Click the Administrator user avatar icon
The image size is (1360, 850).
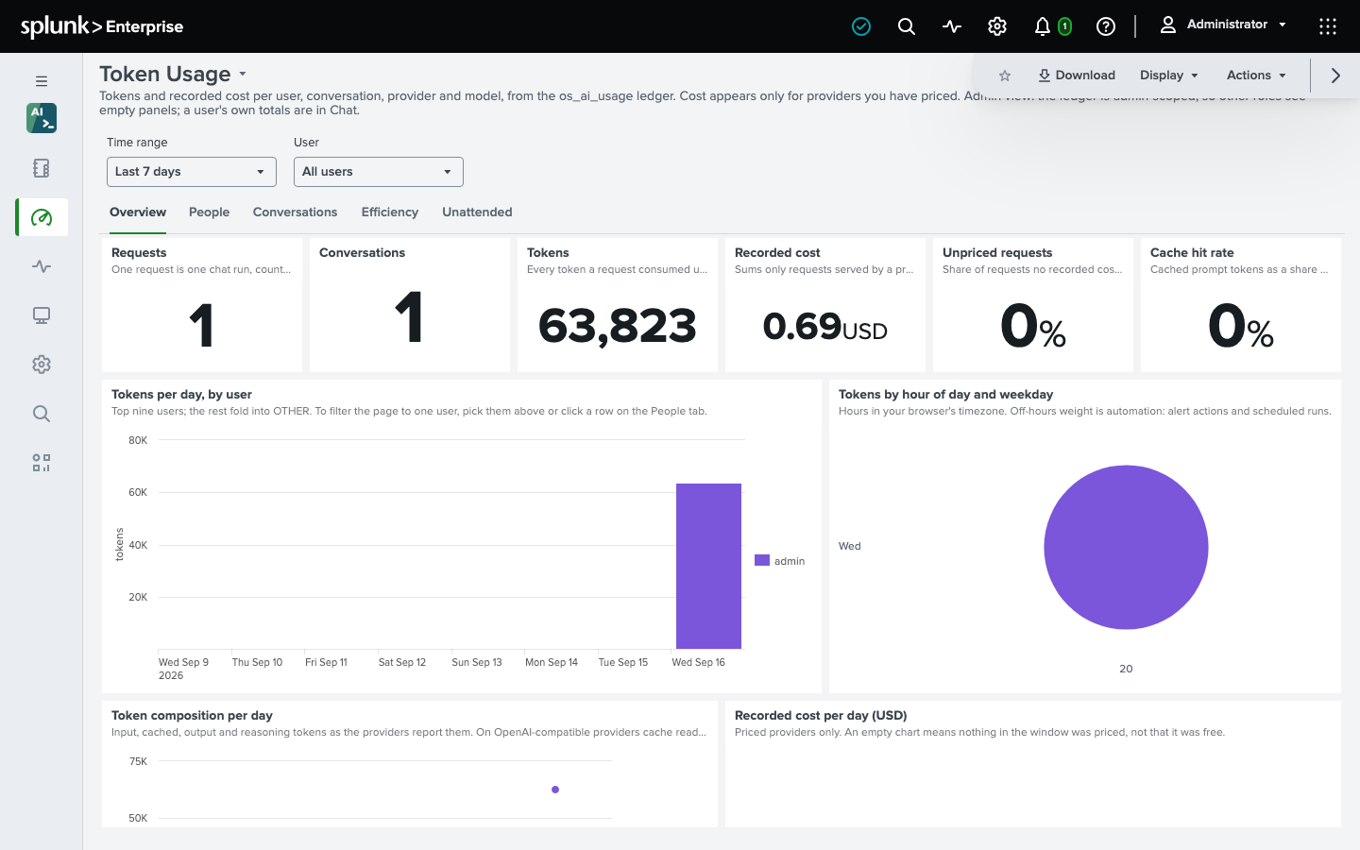[1168, 25]
